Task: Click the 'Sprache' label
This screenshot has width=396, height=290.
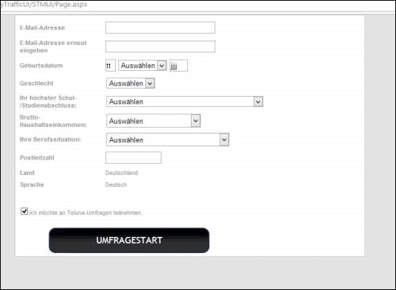Action: [x=32, y=184]
